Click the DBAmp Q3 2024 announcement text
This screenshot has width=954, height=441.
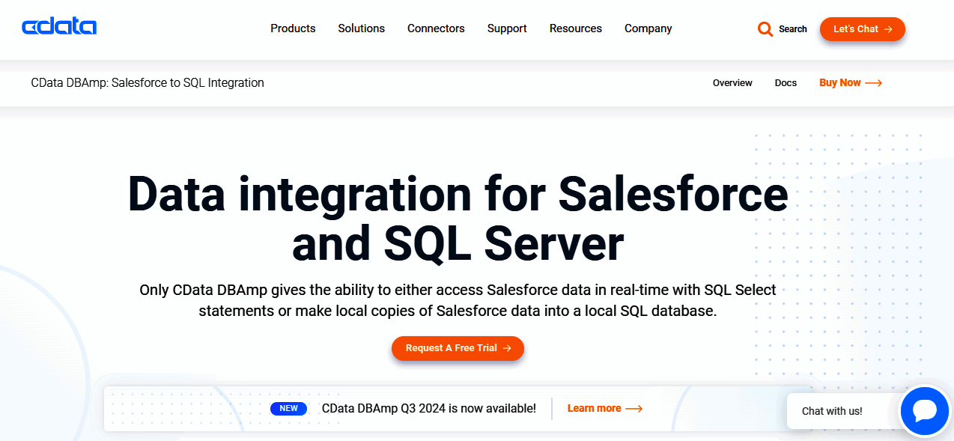(428, 408)
